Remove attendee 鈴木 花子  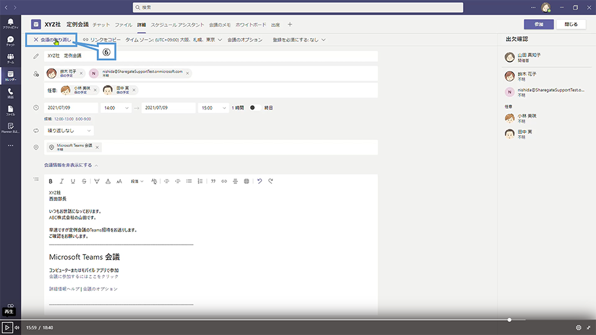[x=81, y=73]
